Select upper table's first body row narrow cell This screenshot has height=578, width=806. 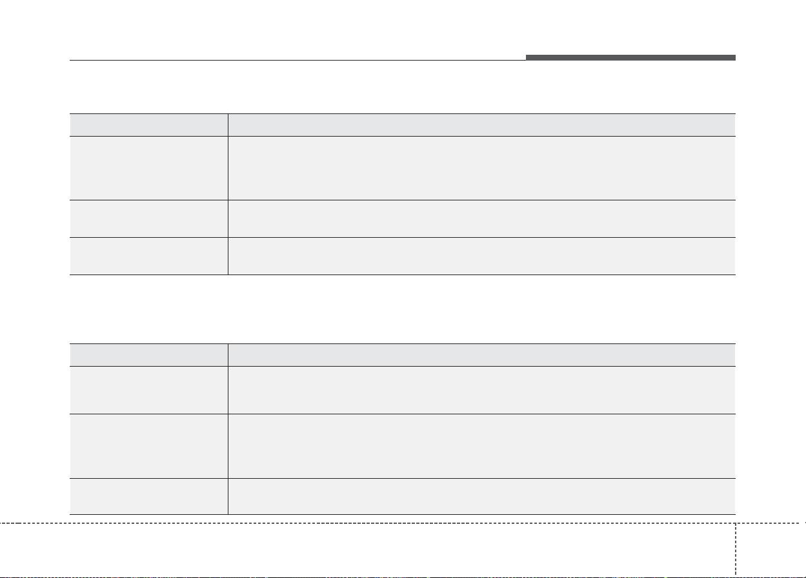coord(148,168)
